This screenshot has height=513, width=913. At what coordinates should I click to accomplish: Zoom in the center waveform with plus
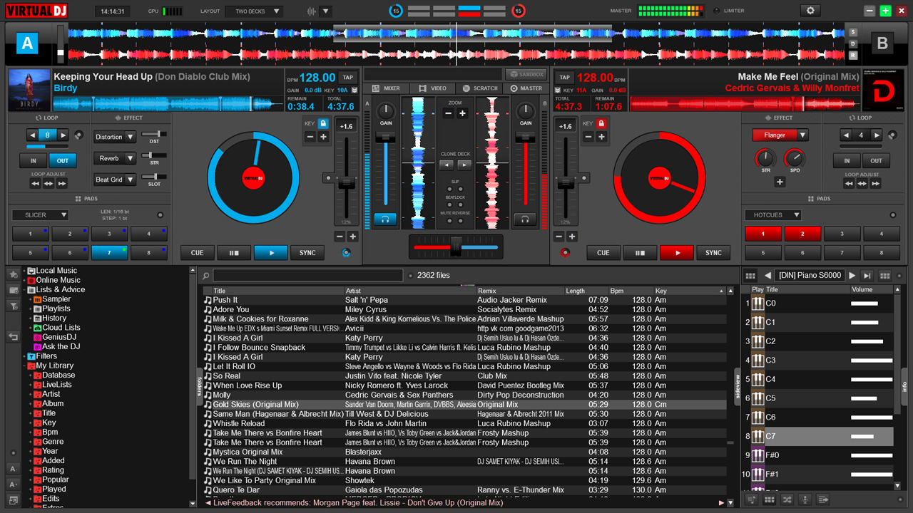pos(462,113)
